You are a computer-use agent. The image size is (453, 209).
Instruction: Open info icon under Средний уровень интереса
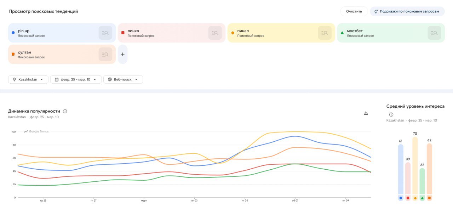(391, 114)
